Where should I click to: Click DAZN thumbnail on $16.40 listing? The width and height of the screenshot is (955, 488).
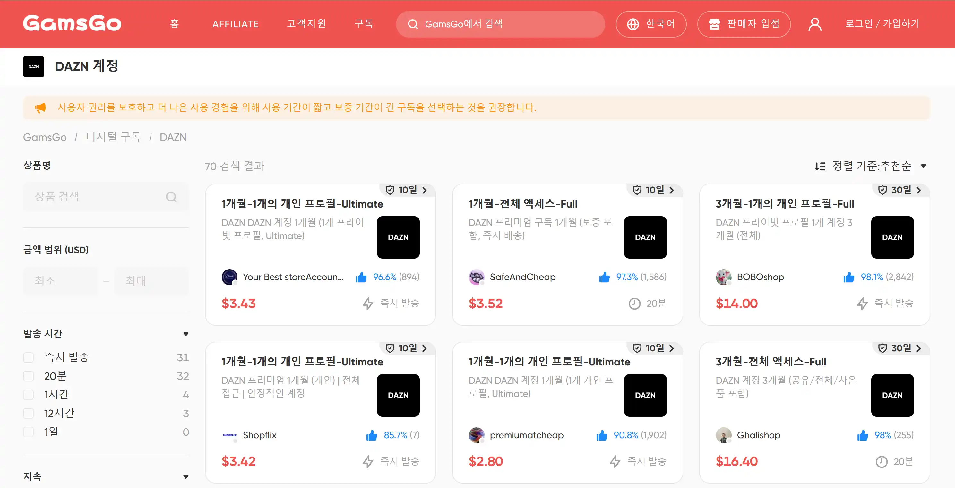coord(892,395)
